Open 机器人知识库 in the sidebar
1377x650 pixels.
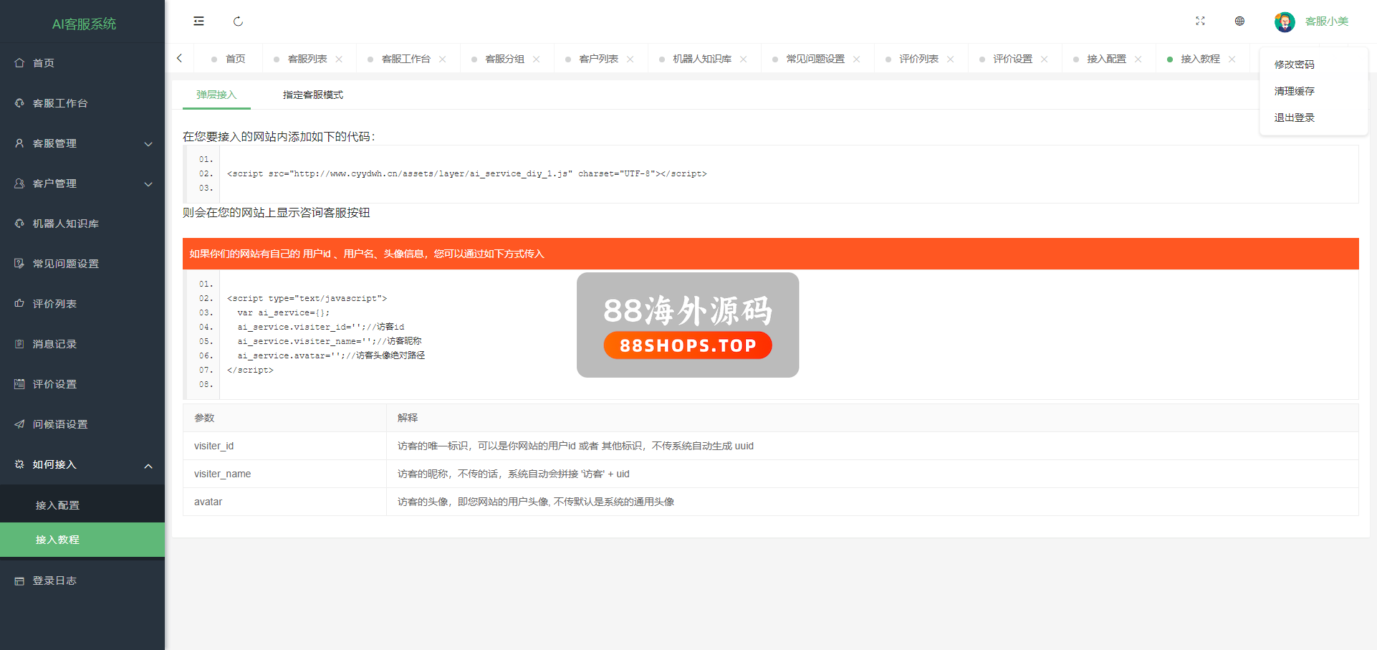(x=65, y=224)
